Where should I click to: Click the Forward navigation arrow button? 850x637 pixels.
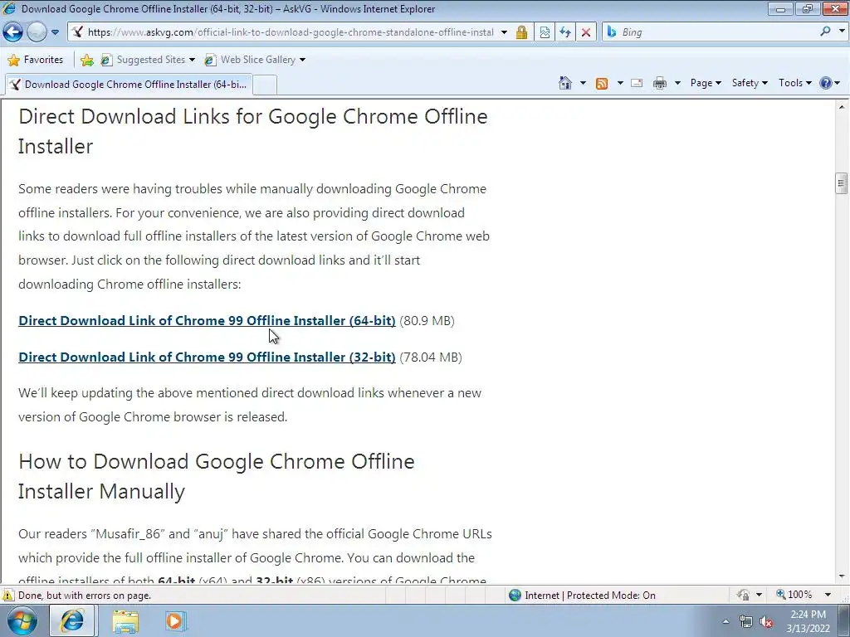tap(37, 32)
